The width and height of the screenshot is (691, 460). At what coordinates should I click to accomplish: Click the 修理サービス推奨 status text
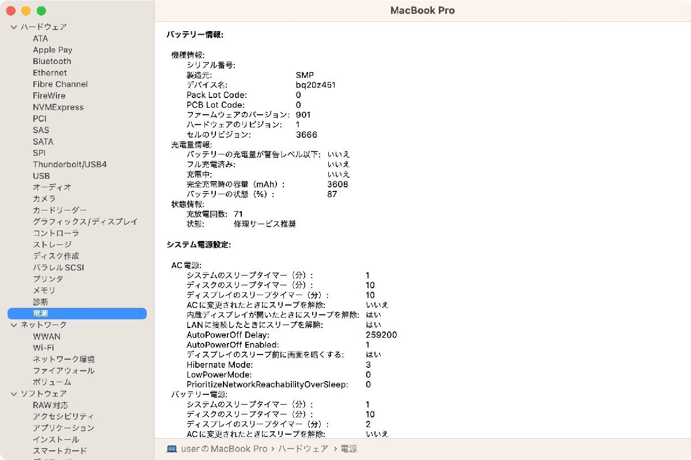pos(265,224)
